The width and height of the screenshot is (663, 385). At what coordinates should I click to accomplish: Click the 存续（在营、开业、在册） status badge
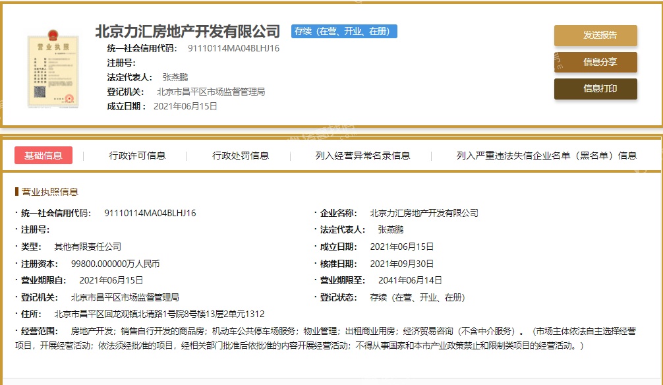[x=344, y=31]
